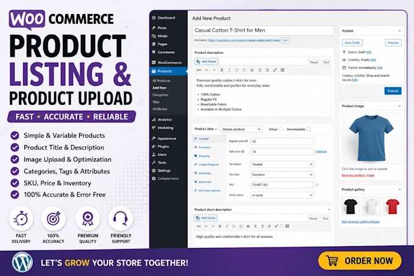The image size is (414, 276).
Task: Open All Products submenu item
Action: tap(161, 81)
